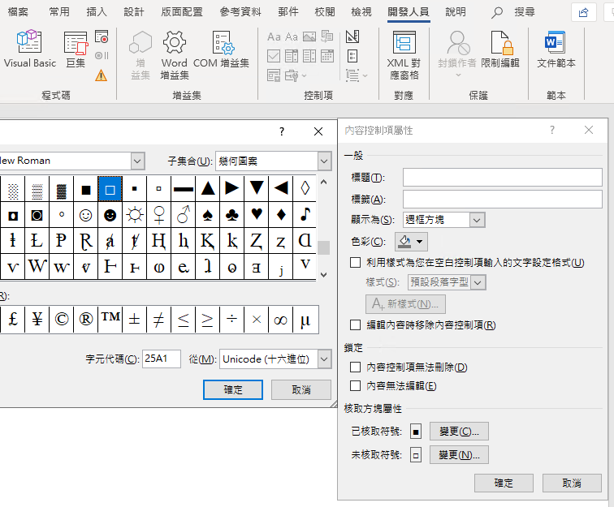The width and height of the screenshot is (614, 507).
Task: Expand the group controls dropdown in ribbon
Action: pos(365,75)
